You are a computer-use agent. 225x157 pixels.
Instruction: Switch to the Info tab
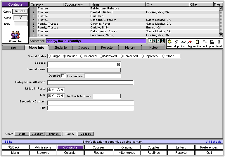13,48
